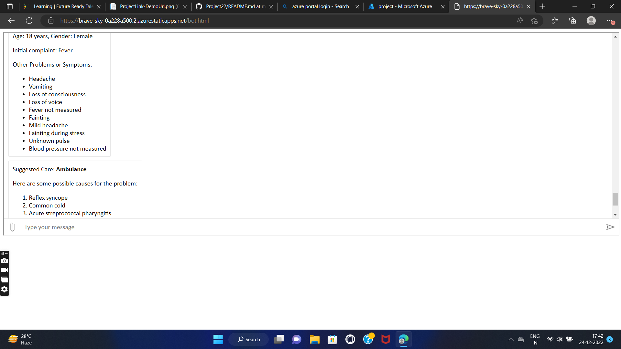
Task: Add this page to favorites via the star icon
Action: pos(534,21)
